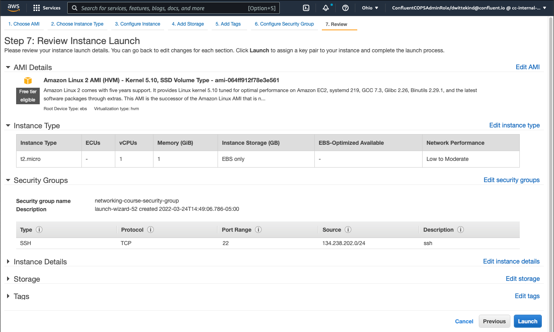Click the Step 7: Review Instance Launch heading

(x=72, y=41)
